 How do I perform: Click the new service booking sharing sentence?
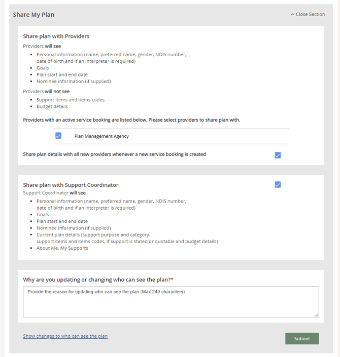[x=114, y=154]
